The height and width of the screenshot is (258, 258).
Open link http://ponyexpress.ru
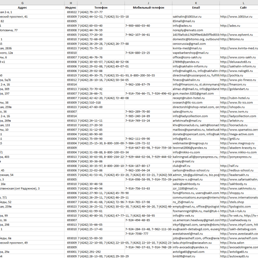236,157
